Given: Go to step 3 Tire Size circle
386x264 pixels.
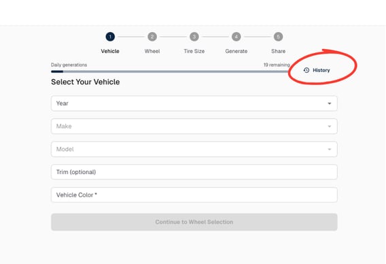Looking at the screenshot, I should (194, 37).
